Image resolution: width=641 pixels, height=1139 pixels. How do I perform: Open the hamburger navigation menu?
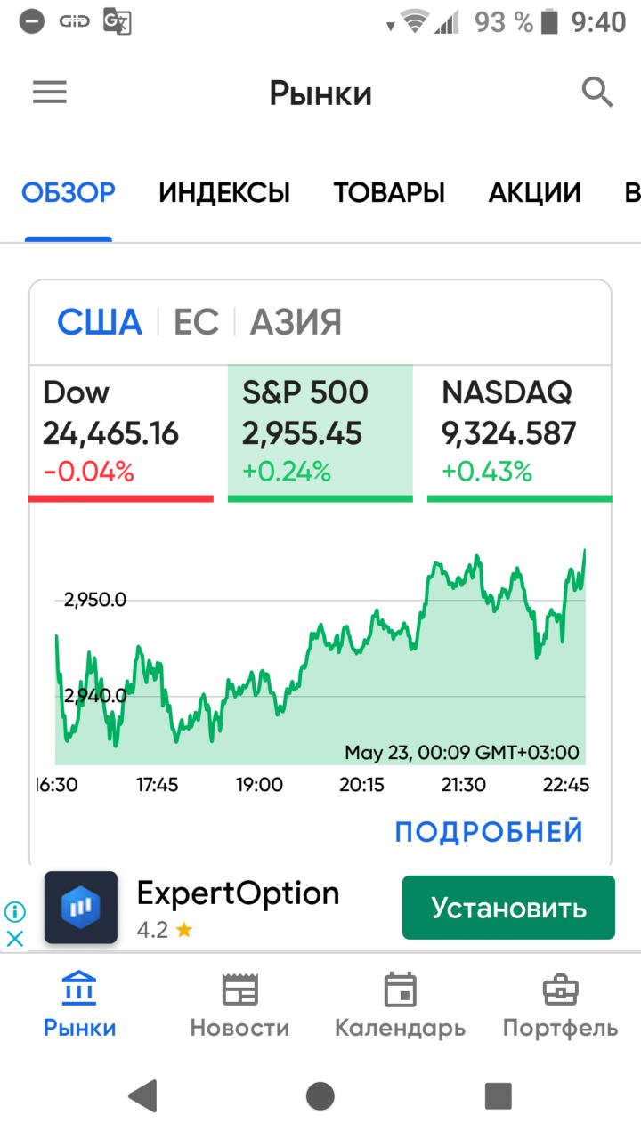tap(50, 93)
